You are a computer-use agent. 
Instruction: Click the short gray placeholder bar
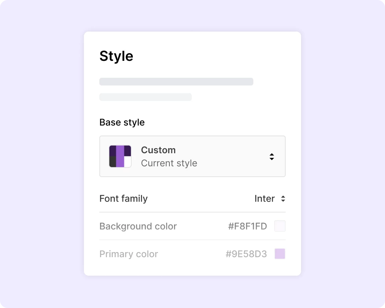pyautogui.click(x=146, y=97)
